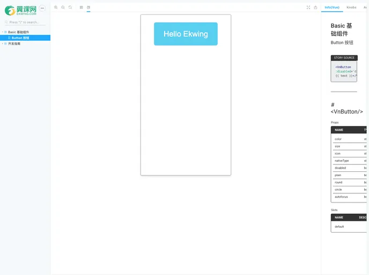Screen dimensions: 369x275
Task: Click the NAME header in Slots table
Action: (339, 218)
